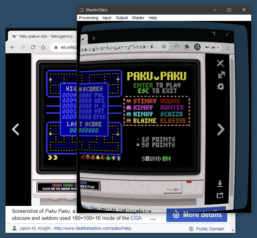
Task: Click the ShaderGlass title bar icon
Action: (x=82, y=10)
